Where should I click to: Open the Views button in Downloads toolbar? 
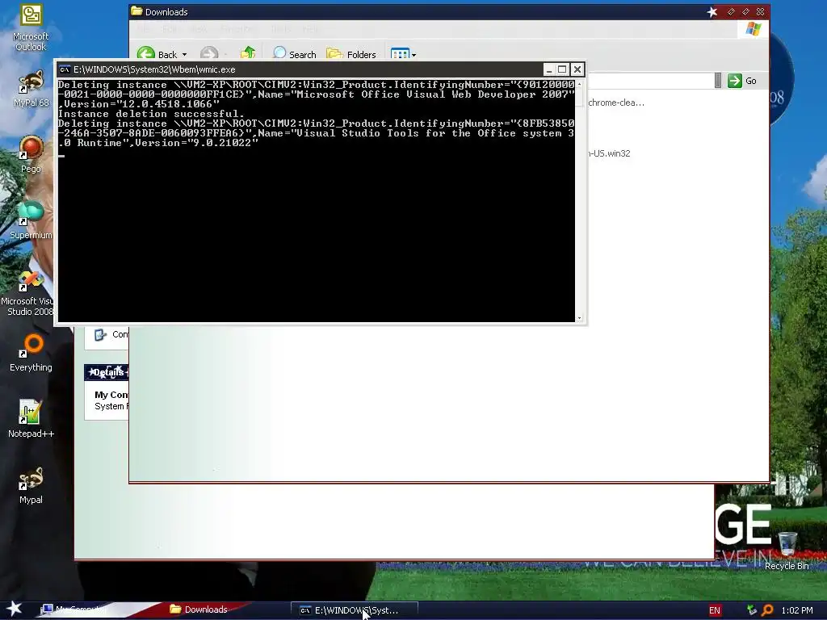[x=400, y=54]
